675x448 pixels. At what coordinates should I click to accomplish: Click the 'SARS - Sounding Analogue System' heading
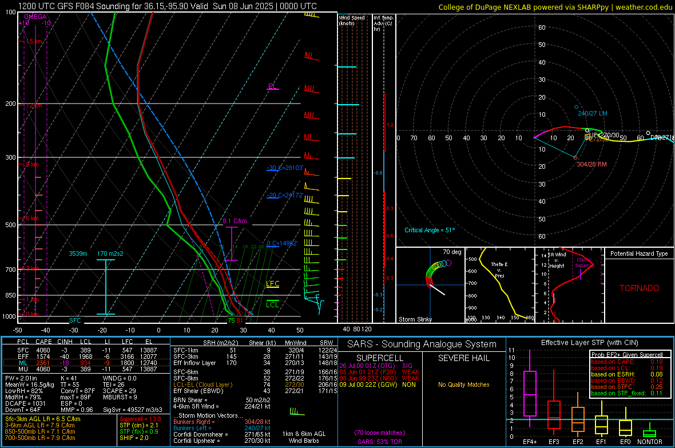(422, 344)
